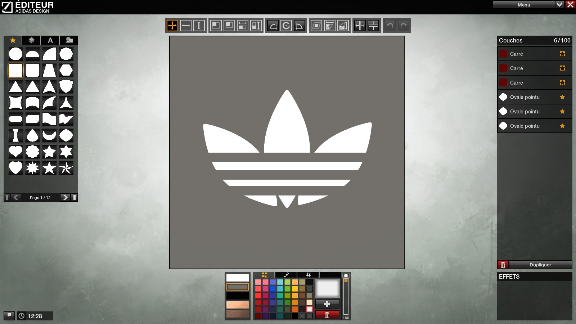
Task: Pick the hexagon shape
Action: point(66,70)
